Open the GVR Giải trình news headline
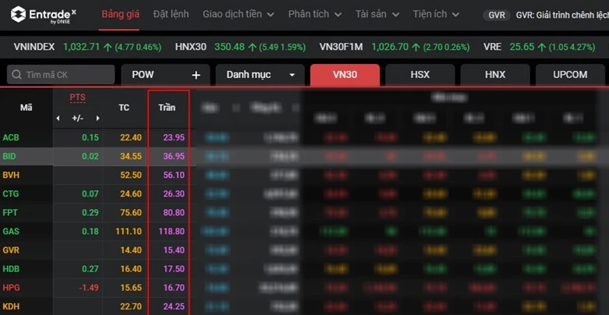This screenshot has height=315, width=609. (562, 15)
